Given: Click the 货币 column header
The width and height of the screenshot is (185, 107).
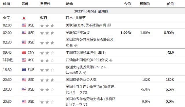Looking at the screenshot, I should coord(25,4).
